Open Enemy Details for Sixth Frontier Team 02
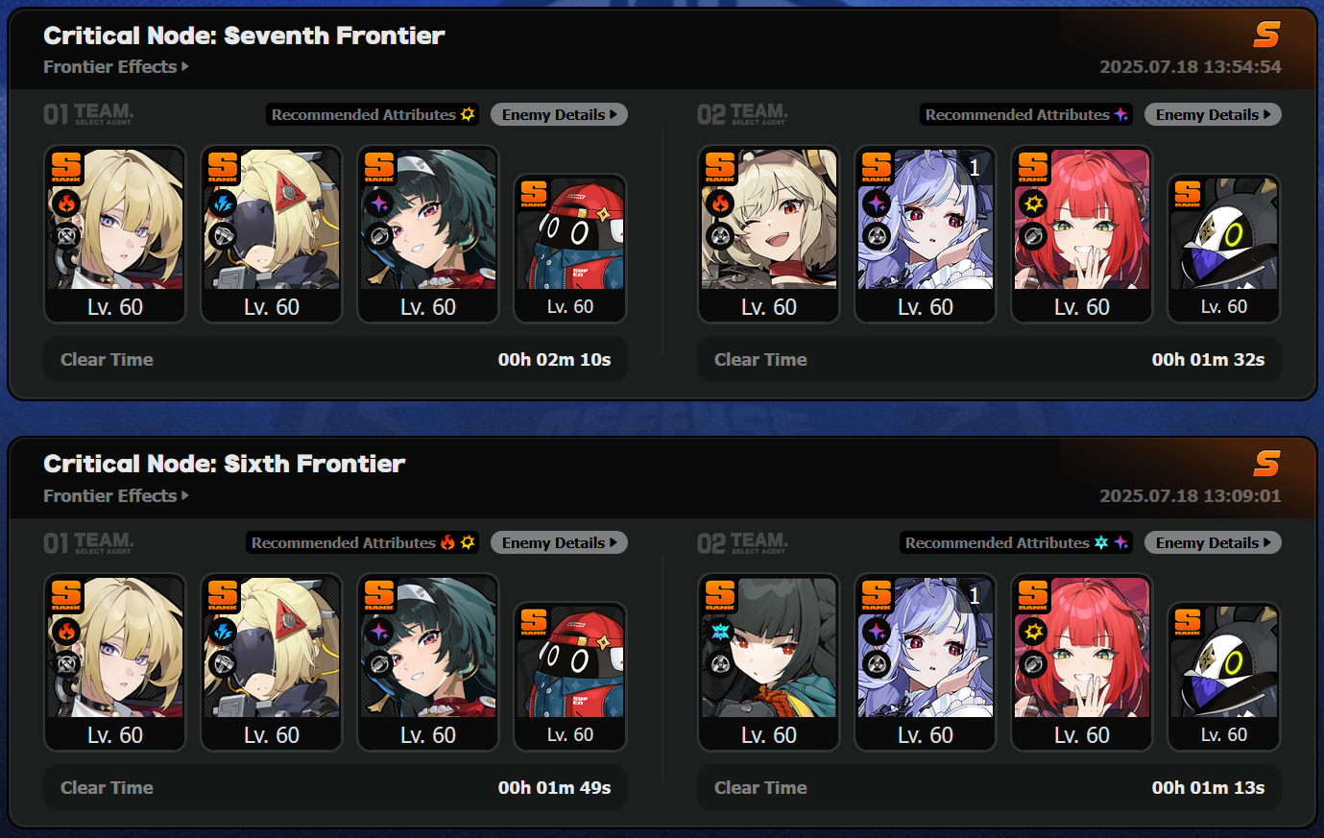1324x838 pixels. [1213, 542]
